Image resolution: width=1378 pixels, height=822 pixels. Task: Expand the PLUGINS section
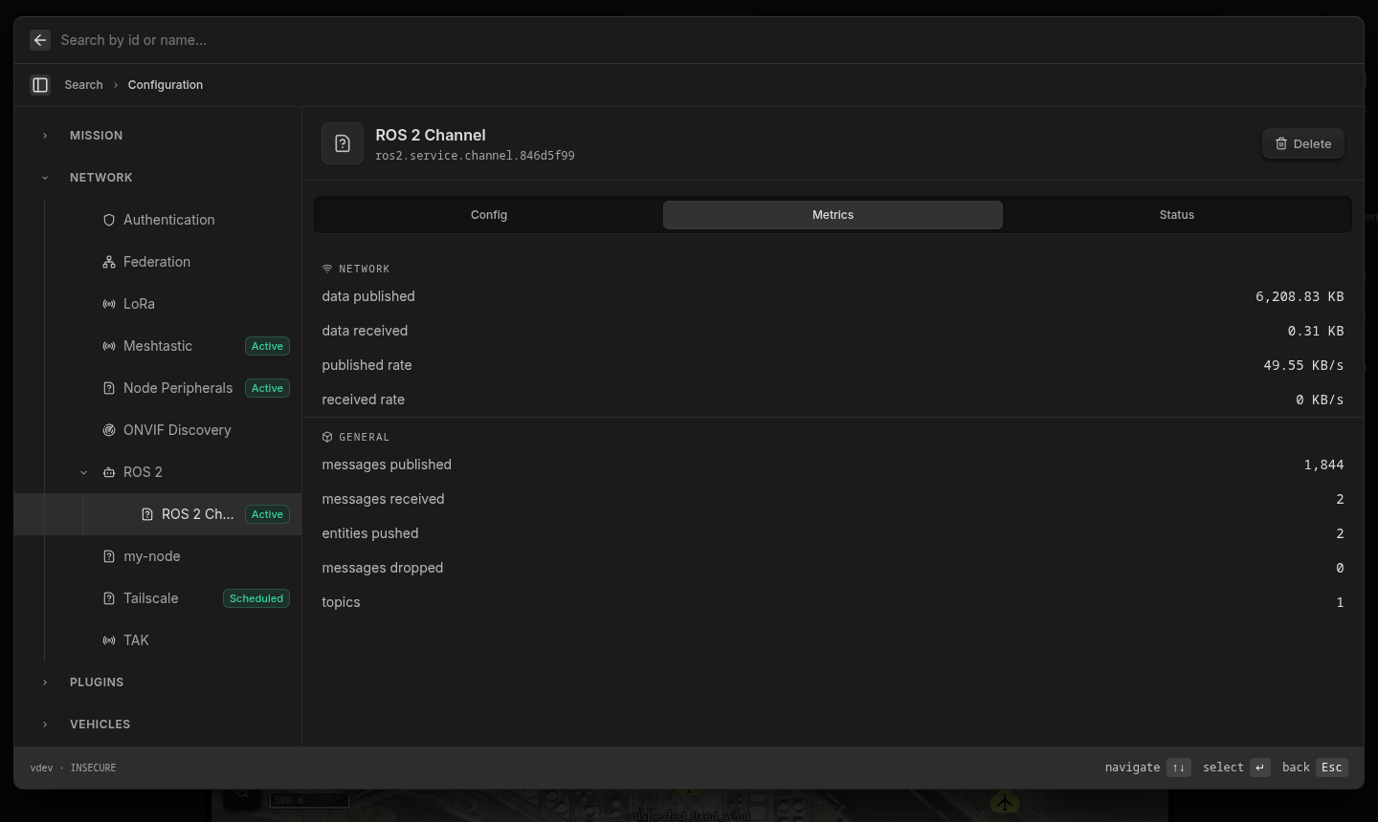[x=45, y=682]
